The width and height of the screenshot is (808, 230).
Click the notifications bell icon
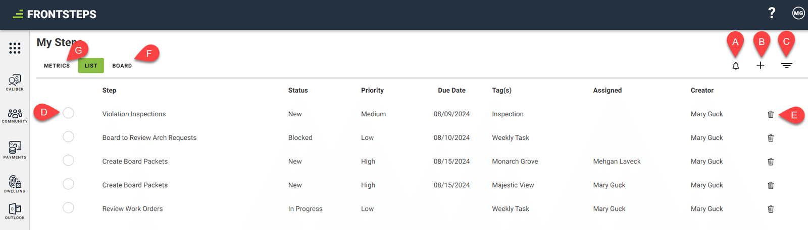tap(736, 65)
